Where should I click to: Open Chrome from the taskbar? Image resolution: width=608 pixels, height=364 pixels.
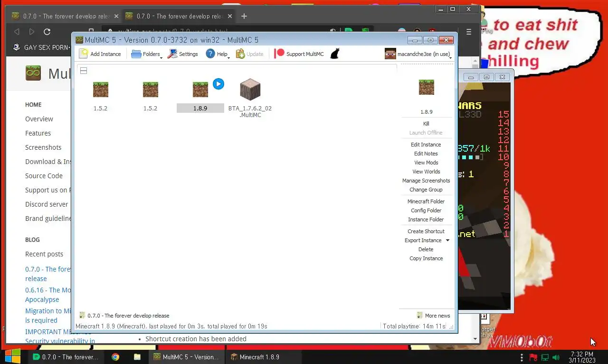pos(115,357)
